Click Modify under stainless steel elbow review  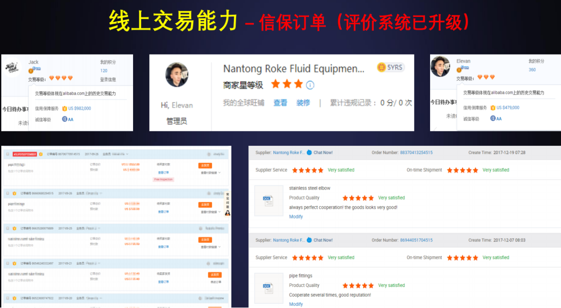[x=296, y=216]
